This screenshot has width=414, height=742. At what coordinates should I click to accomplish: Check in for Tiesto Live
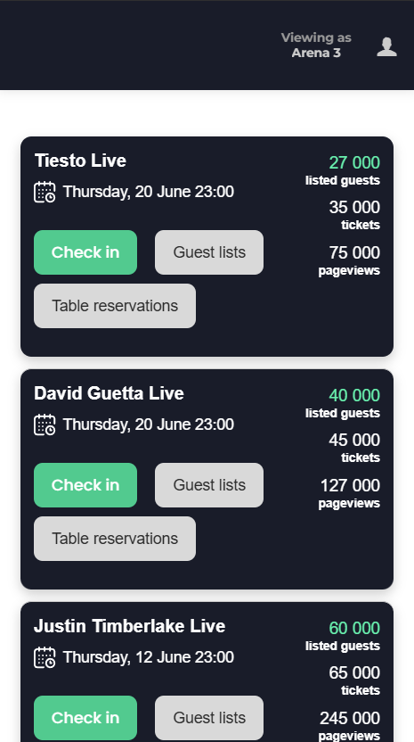[85, 252]
